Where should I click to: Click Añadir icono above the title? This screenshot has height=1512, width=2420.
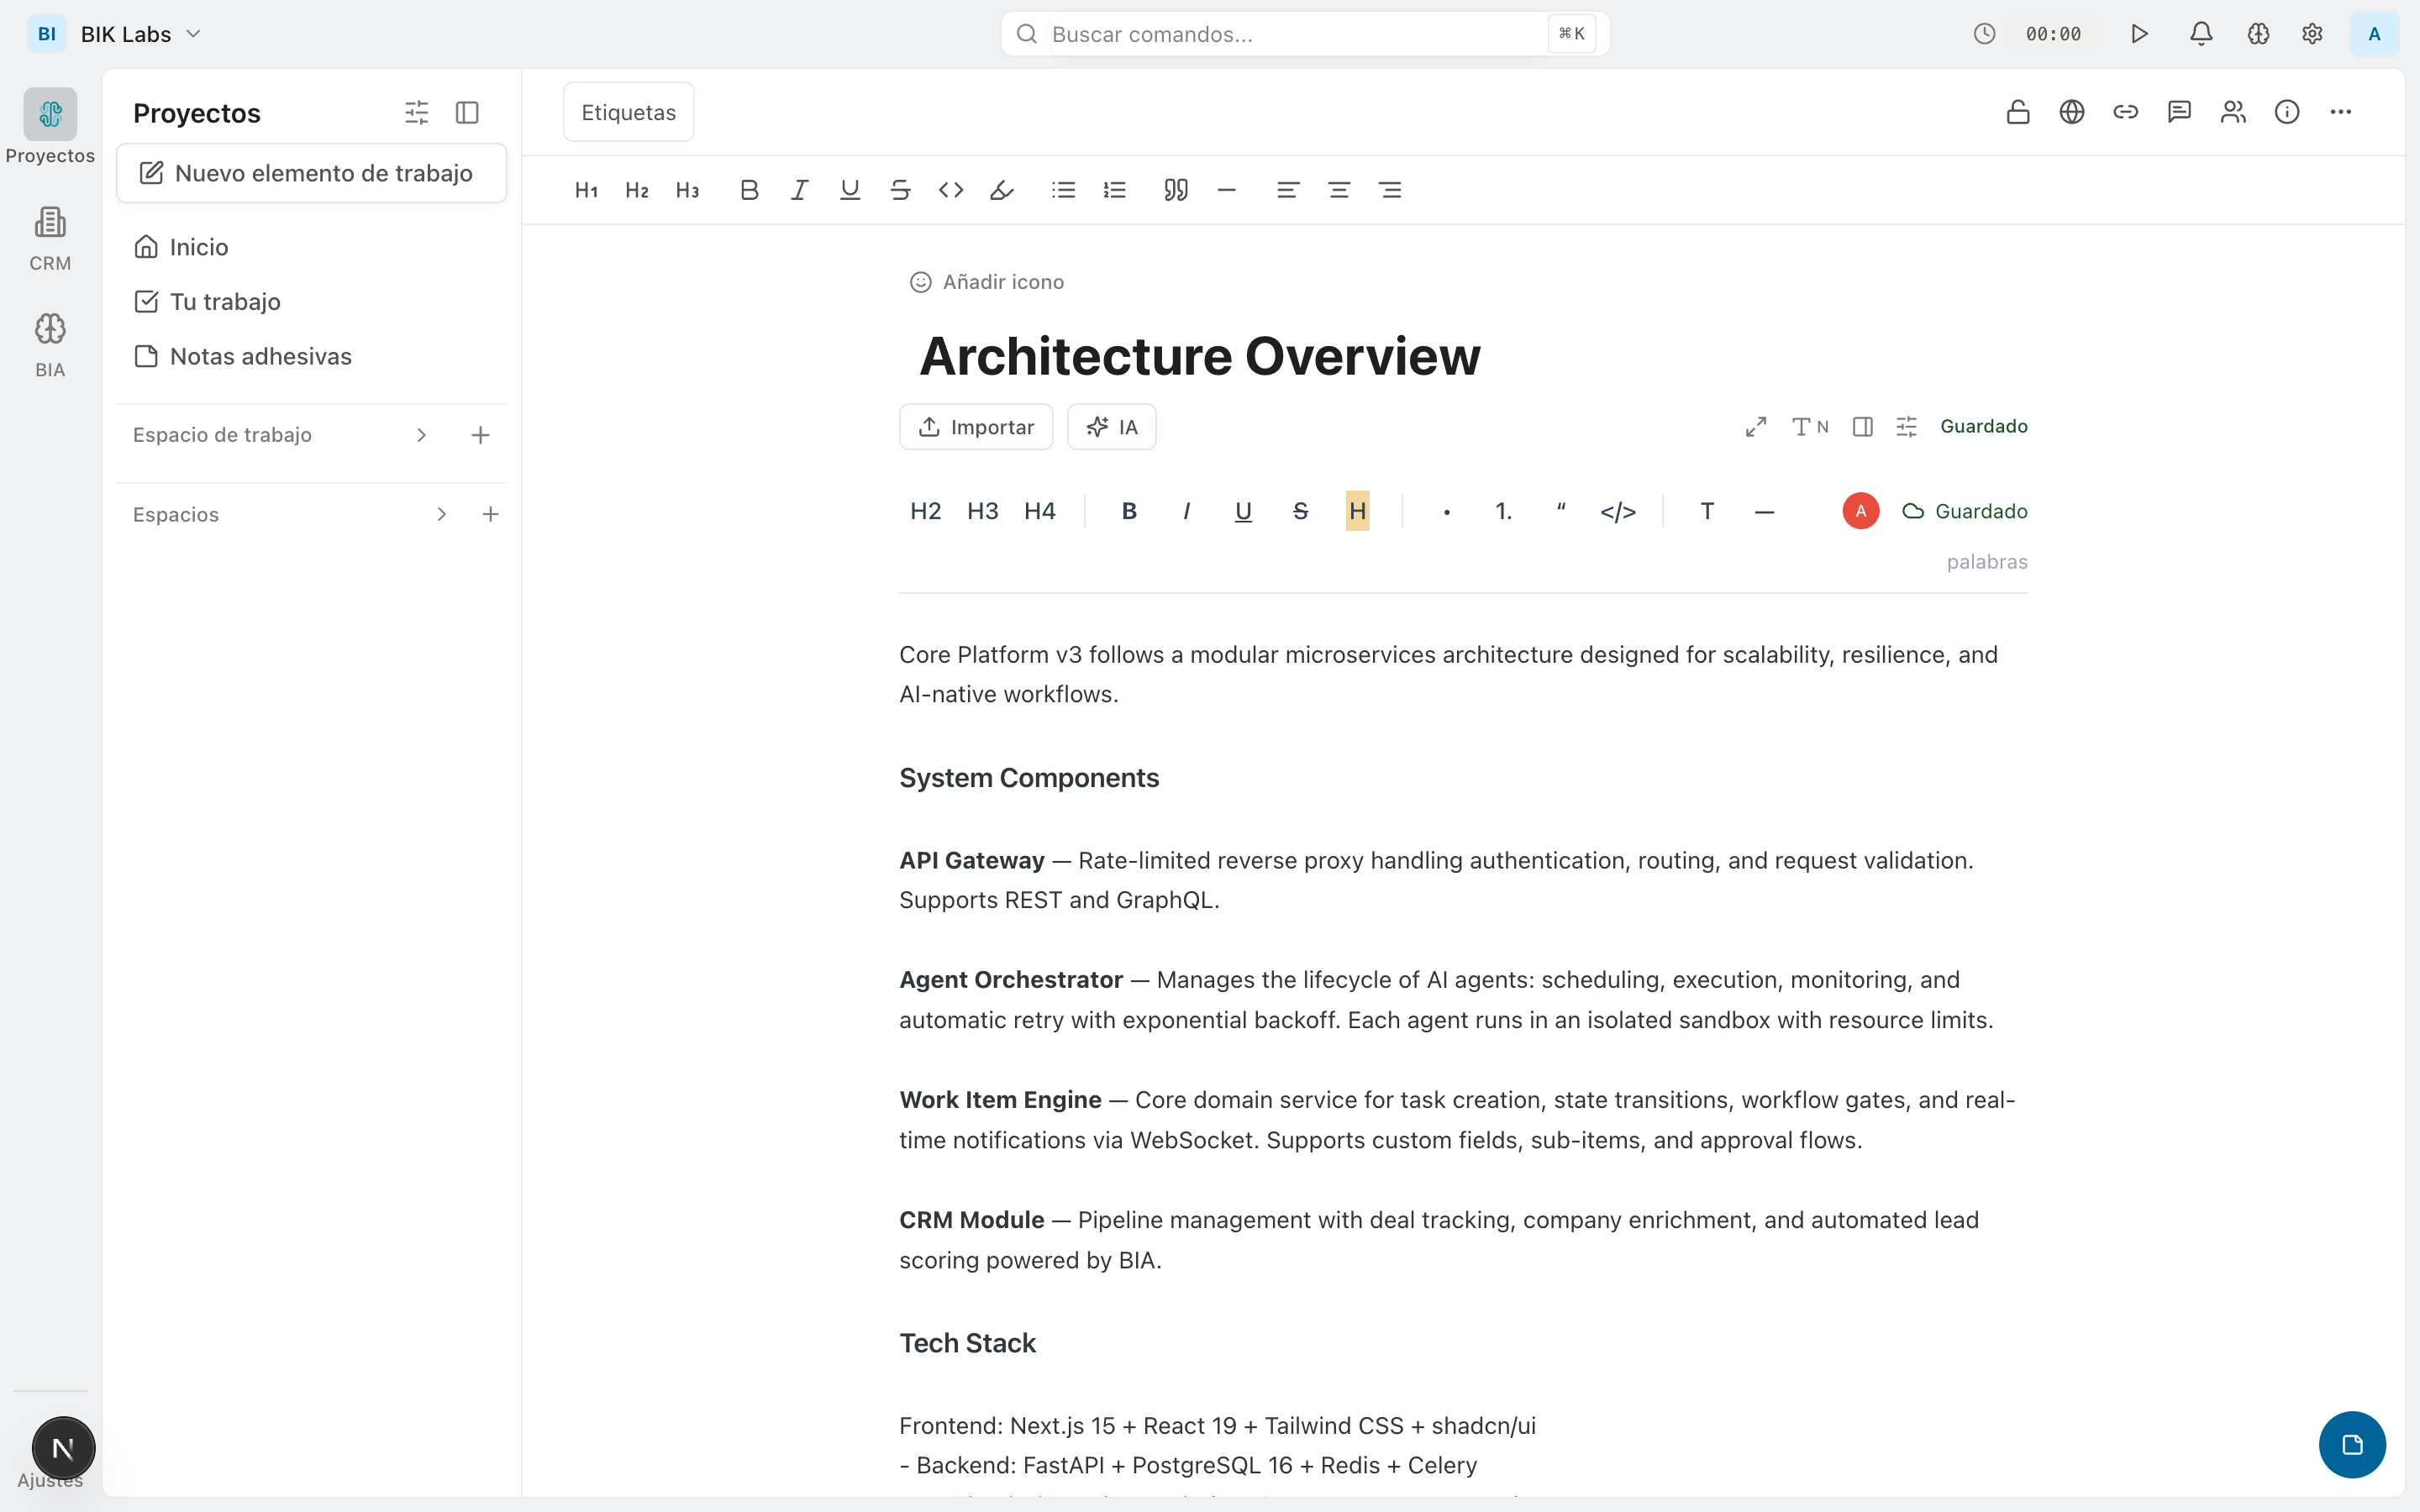(x=986, y=282)
